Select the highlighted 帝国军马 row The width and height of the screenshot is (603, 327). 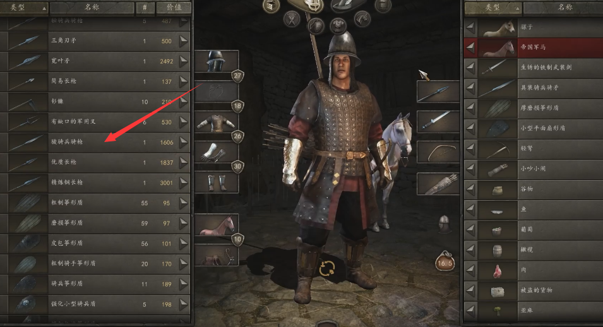point(534,47)
